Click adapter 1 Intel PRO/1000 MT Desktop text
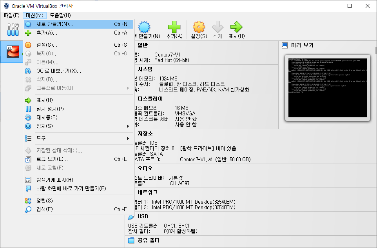The width and height of the screenshot is (377, 248). click(194, 202)
